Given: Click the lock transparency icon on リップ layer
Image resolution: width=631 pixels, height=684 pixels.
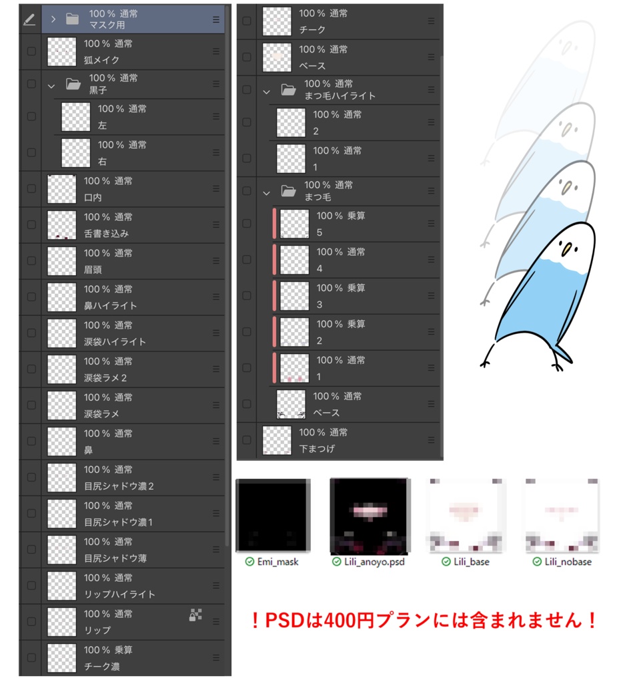Looking at the screenshot, I should click(195, 615).
